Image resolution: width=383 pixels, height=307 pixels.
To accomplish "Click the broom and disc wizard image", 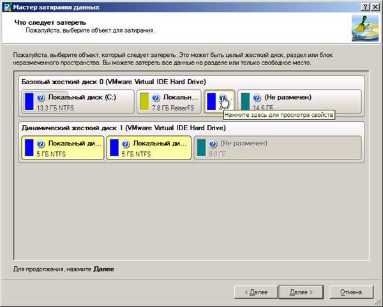I will pos(365,28).
